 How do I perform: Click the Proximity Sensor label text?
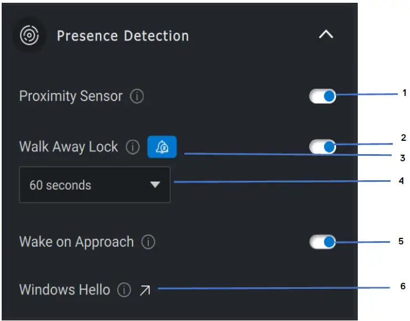click(x=71, y=96)
